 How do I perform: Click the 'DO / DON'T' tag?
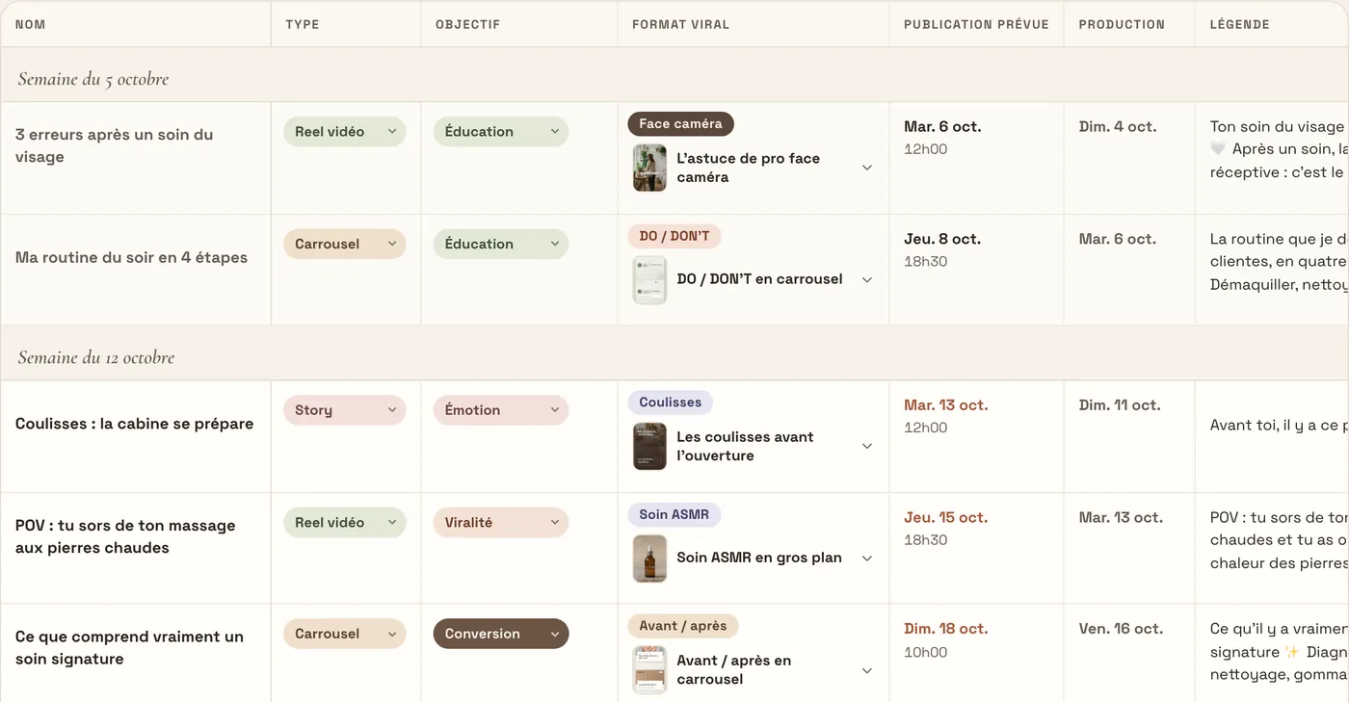click(674, 236)
